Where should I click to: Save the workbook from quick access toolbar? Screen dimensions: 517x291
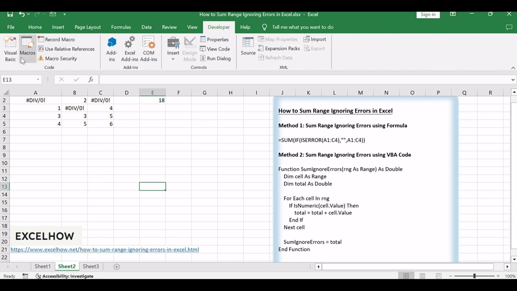pyautogui.click(x=10, y=14)
